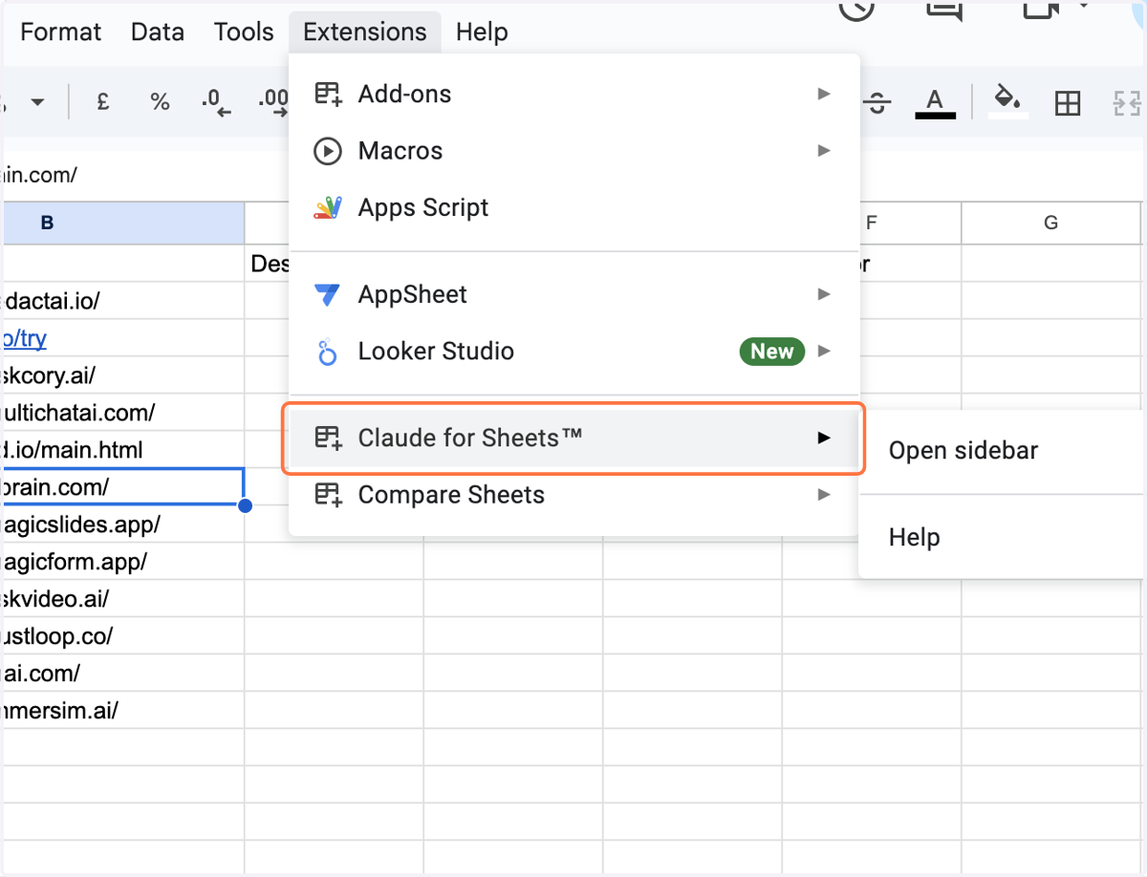Select cell containing ai.com/ in column B
Screen dimensions: 1147x877
[123, 674]
